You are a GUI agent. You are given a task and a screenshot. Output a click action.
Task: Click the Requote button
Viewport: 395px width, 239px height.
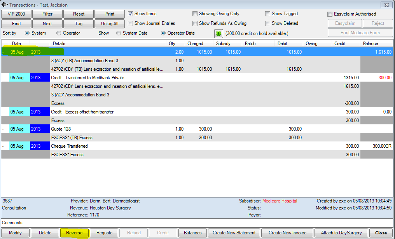click(104, 233)
